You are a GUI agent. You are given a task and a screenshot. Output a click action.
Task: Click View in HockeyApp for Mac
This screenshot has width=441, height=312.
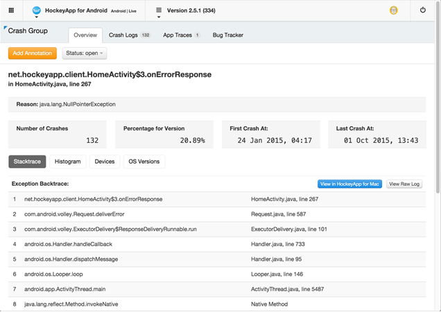coord(349,184)
